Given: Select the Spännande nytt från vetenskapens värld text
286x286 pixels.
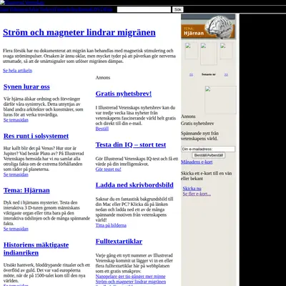Looking at the screenshot, I should pyautogui.click(x=199, y=136).
